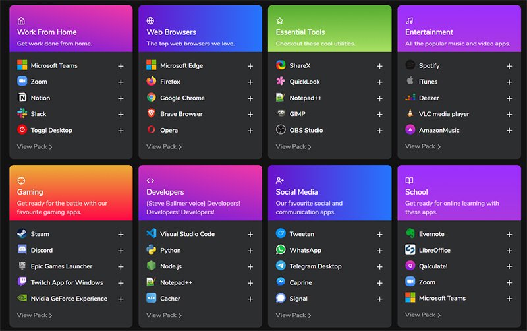
Task: Click the Spotify icon
Action: pos(410,65)
